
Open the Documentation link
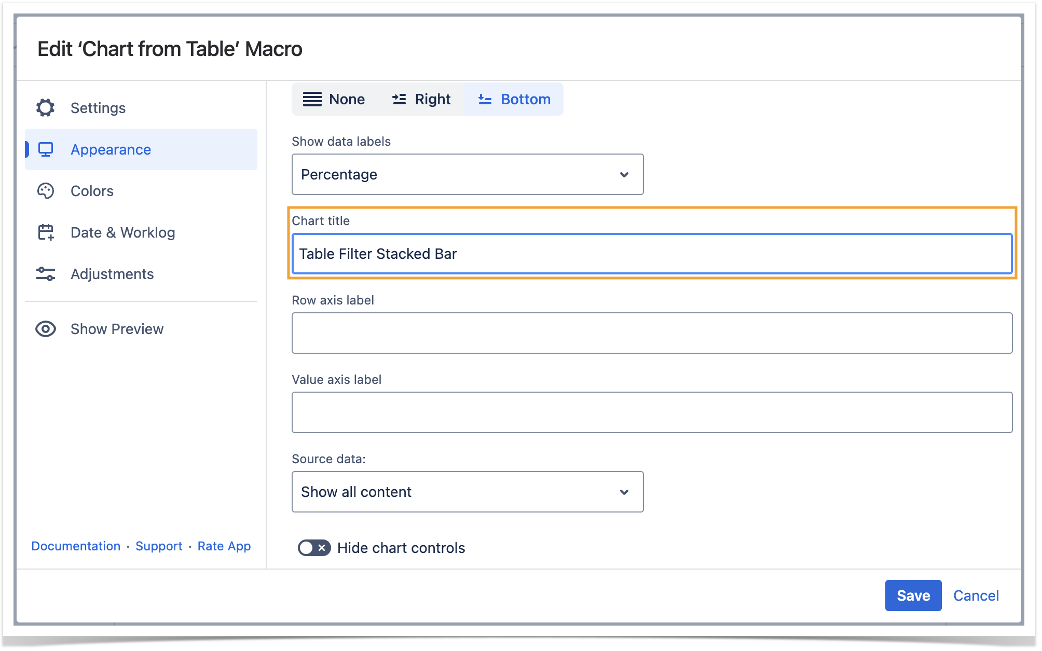76,546
